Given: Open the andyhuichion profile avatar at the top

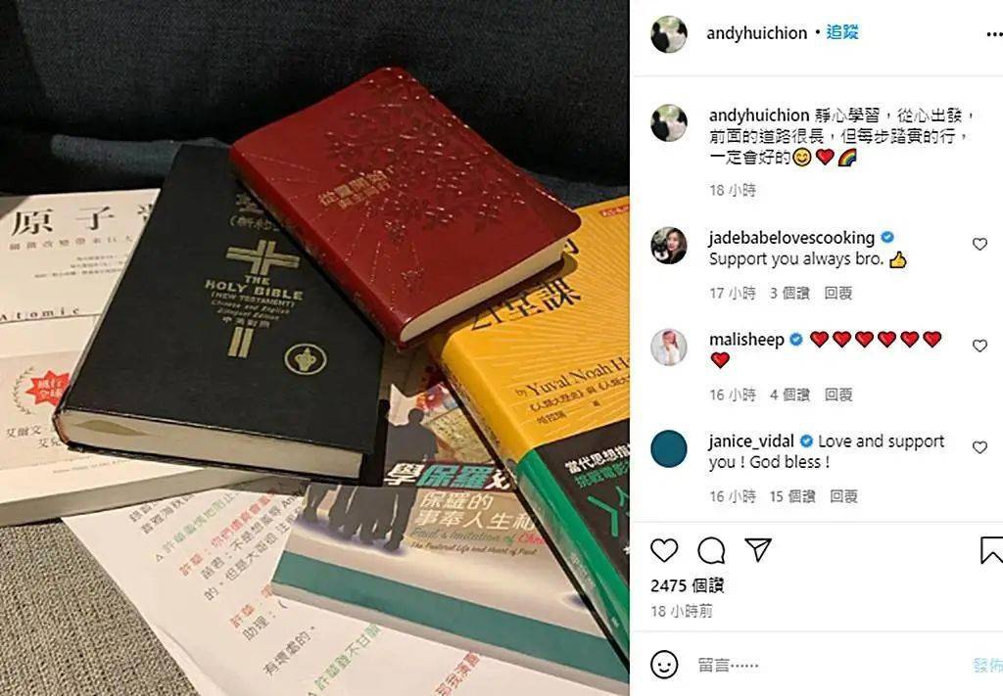Looking at the screenshot, I should (668, 34).
